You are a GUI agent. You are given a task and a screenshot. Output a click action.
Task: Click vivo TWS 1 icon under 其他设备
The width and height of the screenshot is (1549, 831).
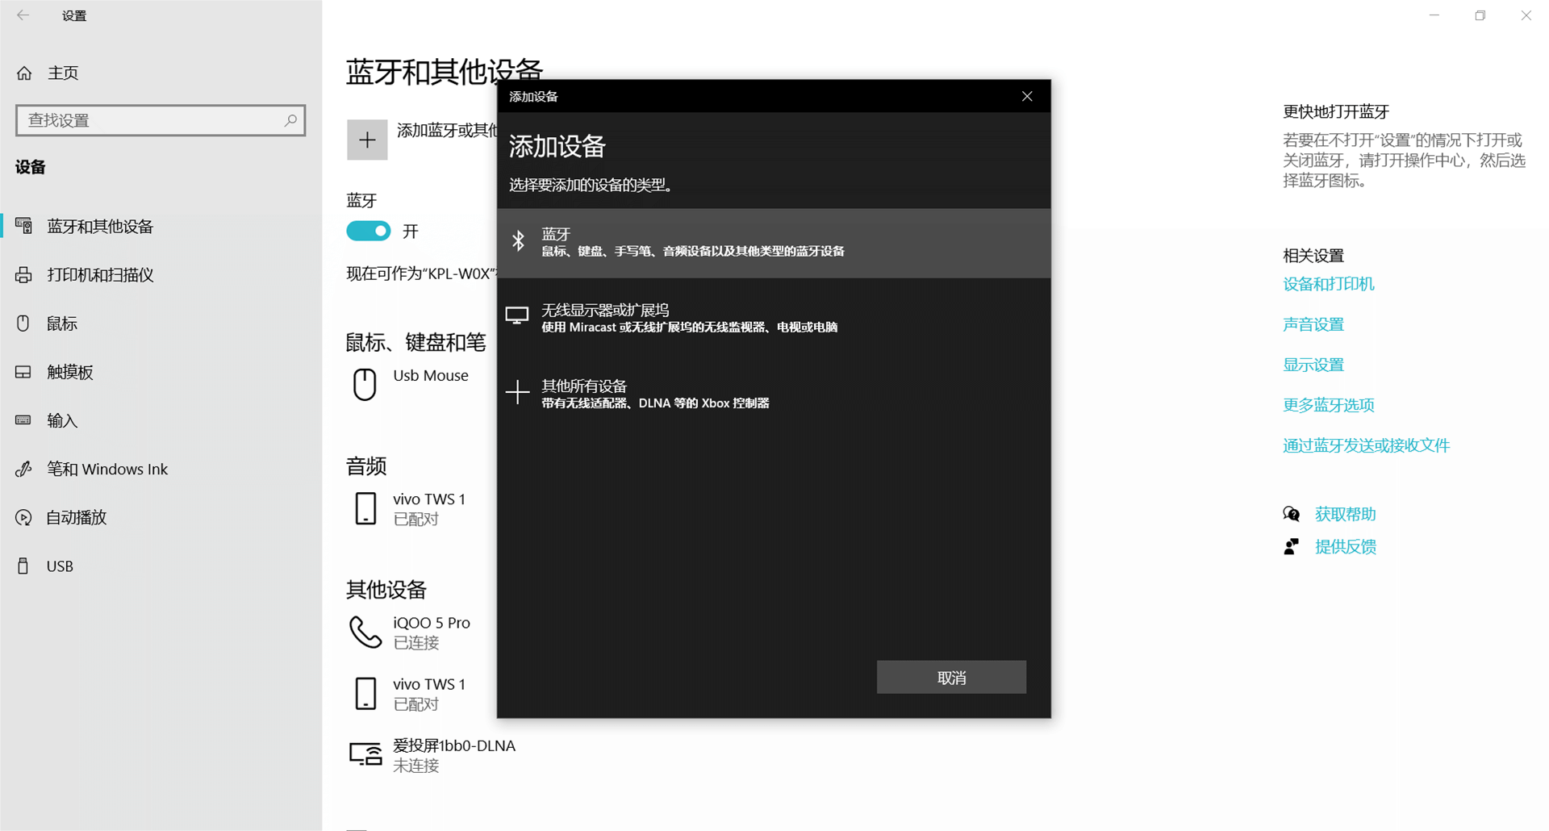365,694
